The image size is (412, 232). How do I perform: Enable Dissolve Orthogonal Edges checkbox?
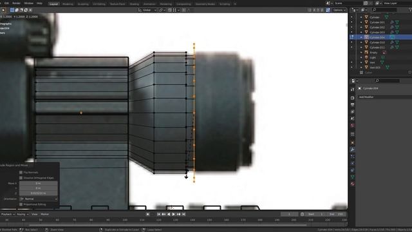click(21, 178)
